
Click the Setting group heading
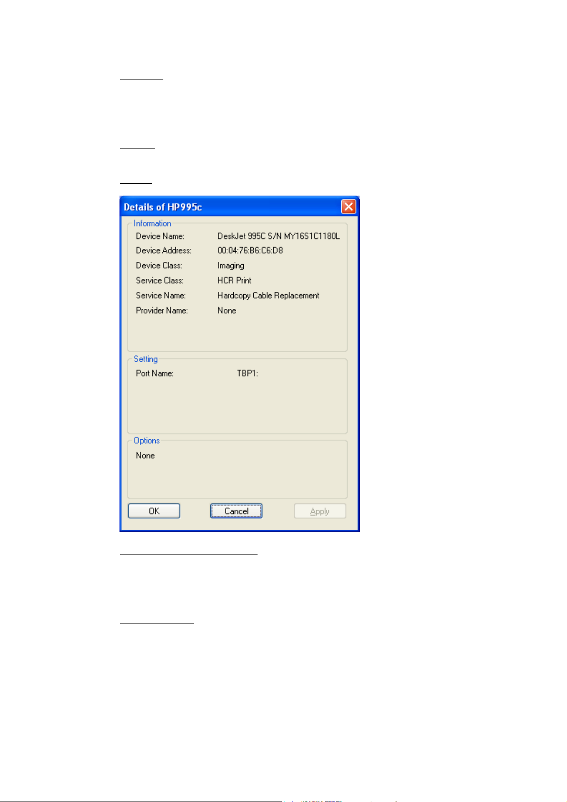pyautogui.click(x=146, y=359)
